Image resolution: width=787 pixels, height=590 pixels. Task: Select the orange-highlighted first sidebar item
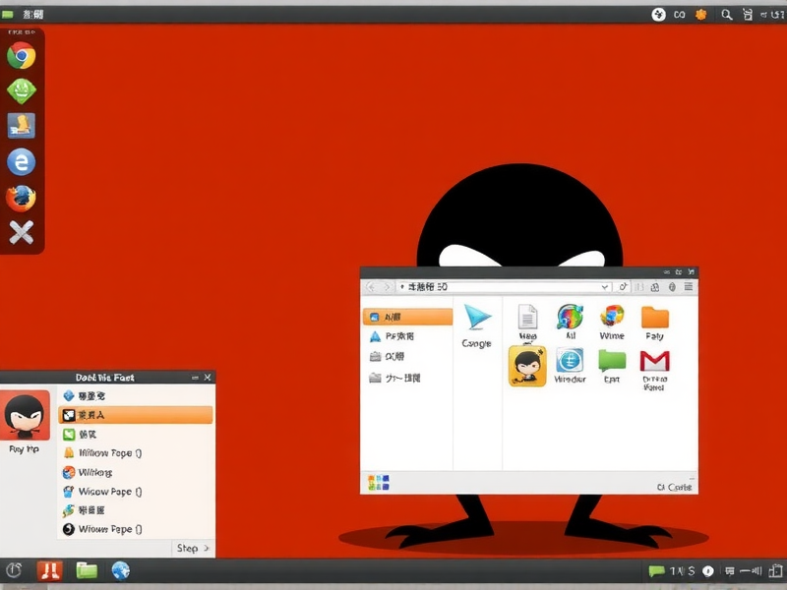tap(407, 317)
